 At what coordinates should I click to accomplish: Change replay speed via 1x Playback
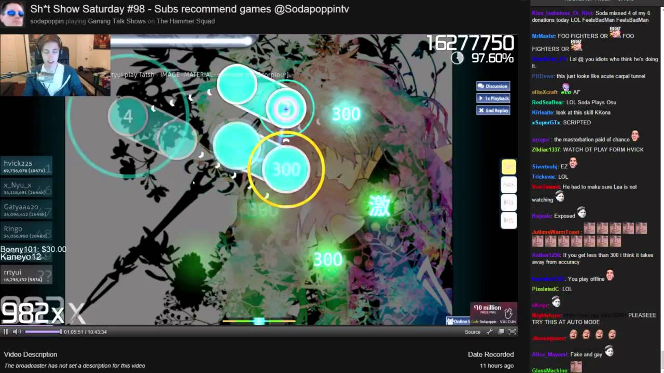(x=493, y=98)
